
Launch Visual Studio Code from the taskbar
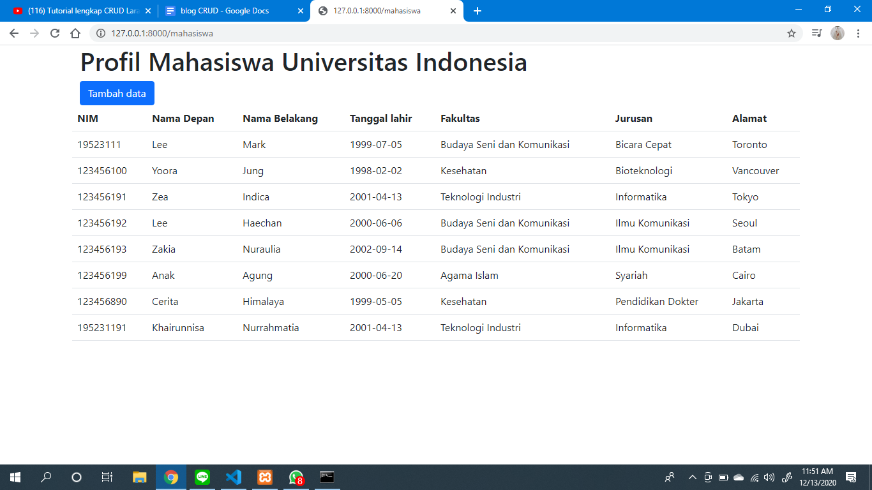(233, 477)
